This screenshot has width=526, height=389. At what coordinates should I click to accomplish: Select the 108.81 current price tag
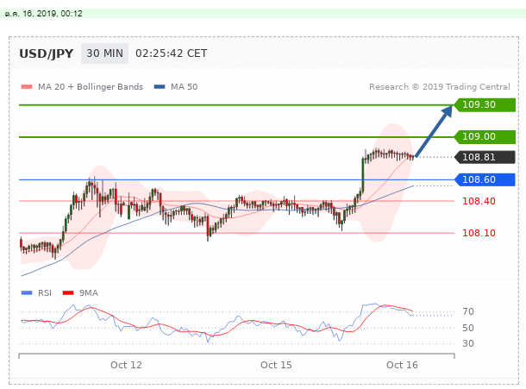[x=485, y=157]
